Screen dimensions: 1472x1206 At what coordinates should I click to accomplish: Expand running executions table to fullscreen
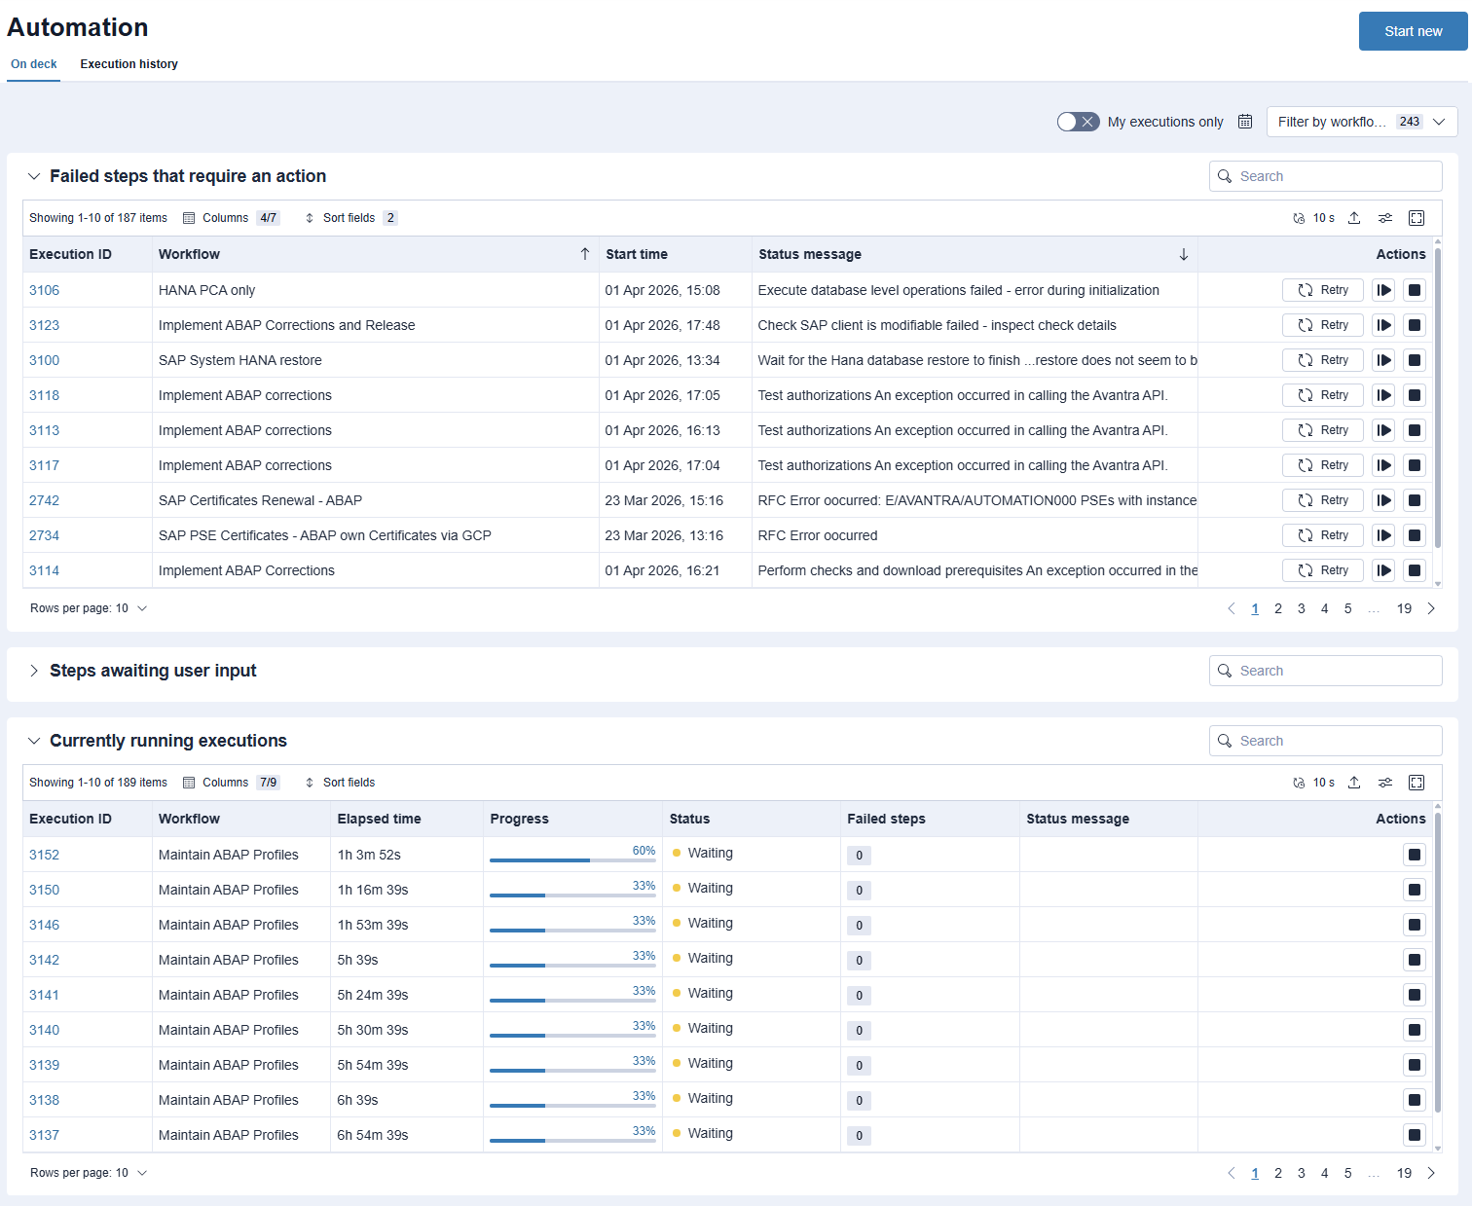(1417, 783)
